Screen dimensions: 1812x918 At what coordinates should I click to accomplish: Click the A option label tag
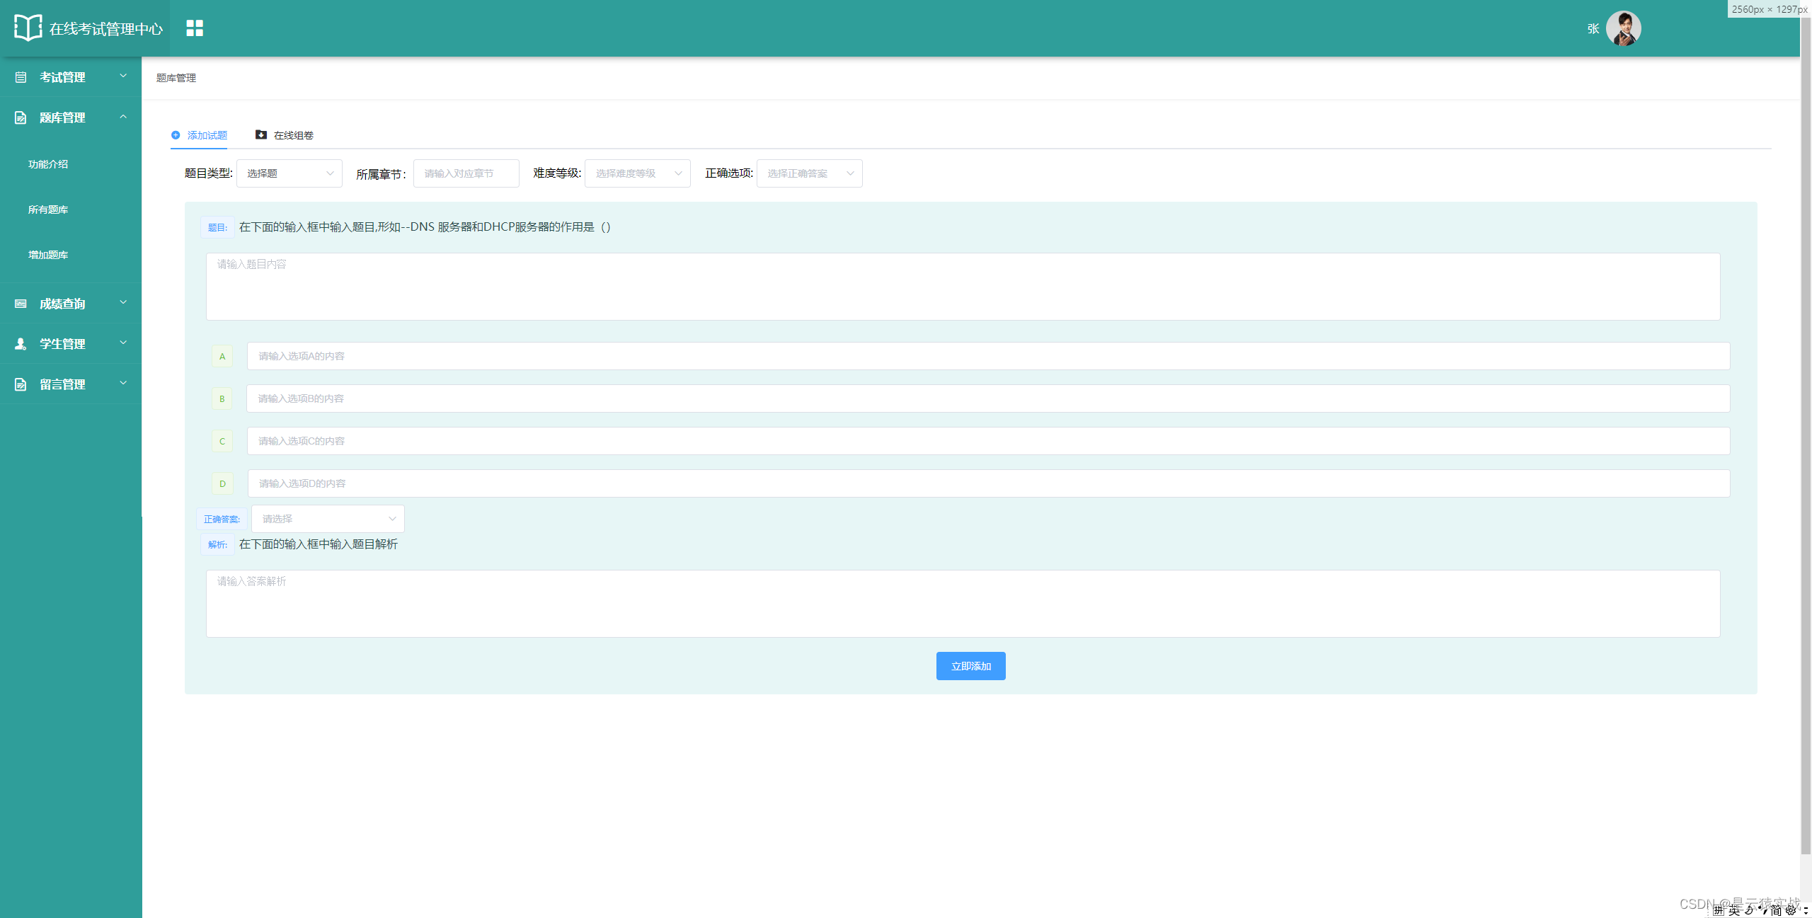[x=222, y=356]
